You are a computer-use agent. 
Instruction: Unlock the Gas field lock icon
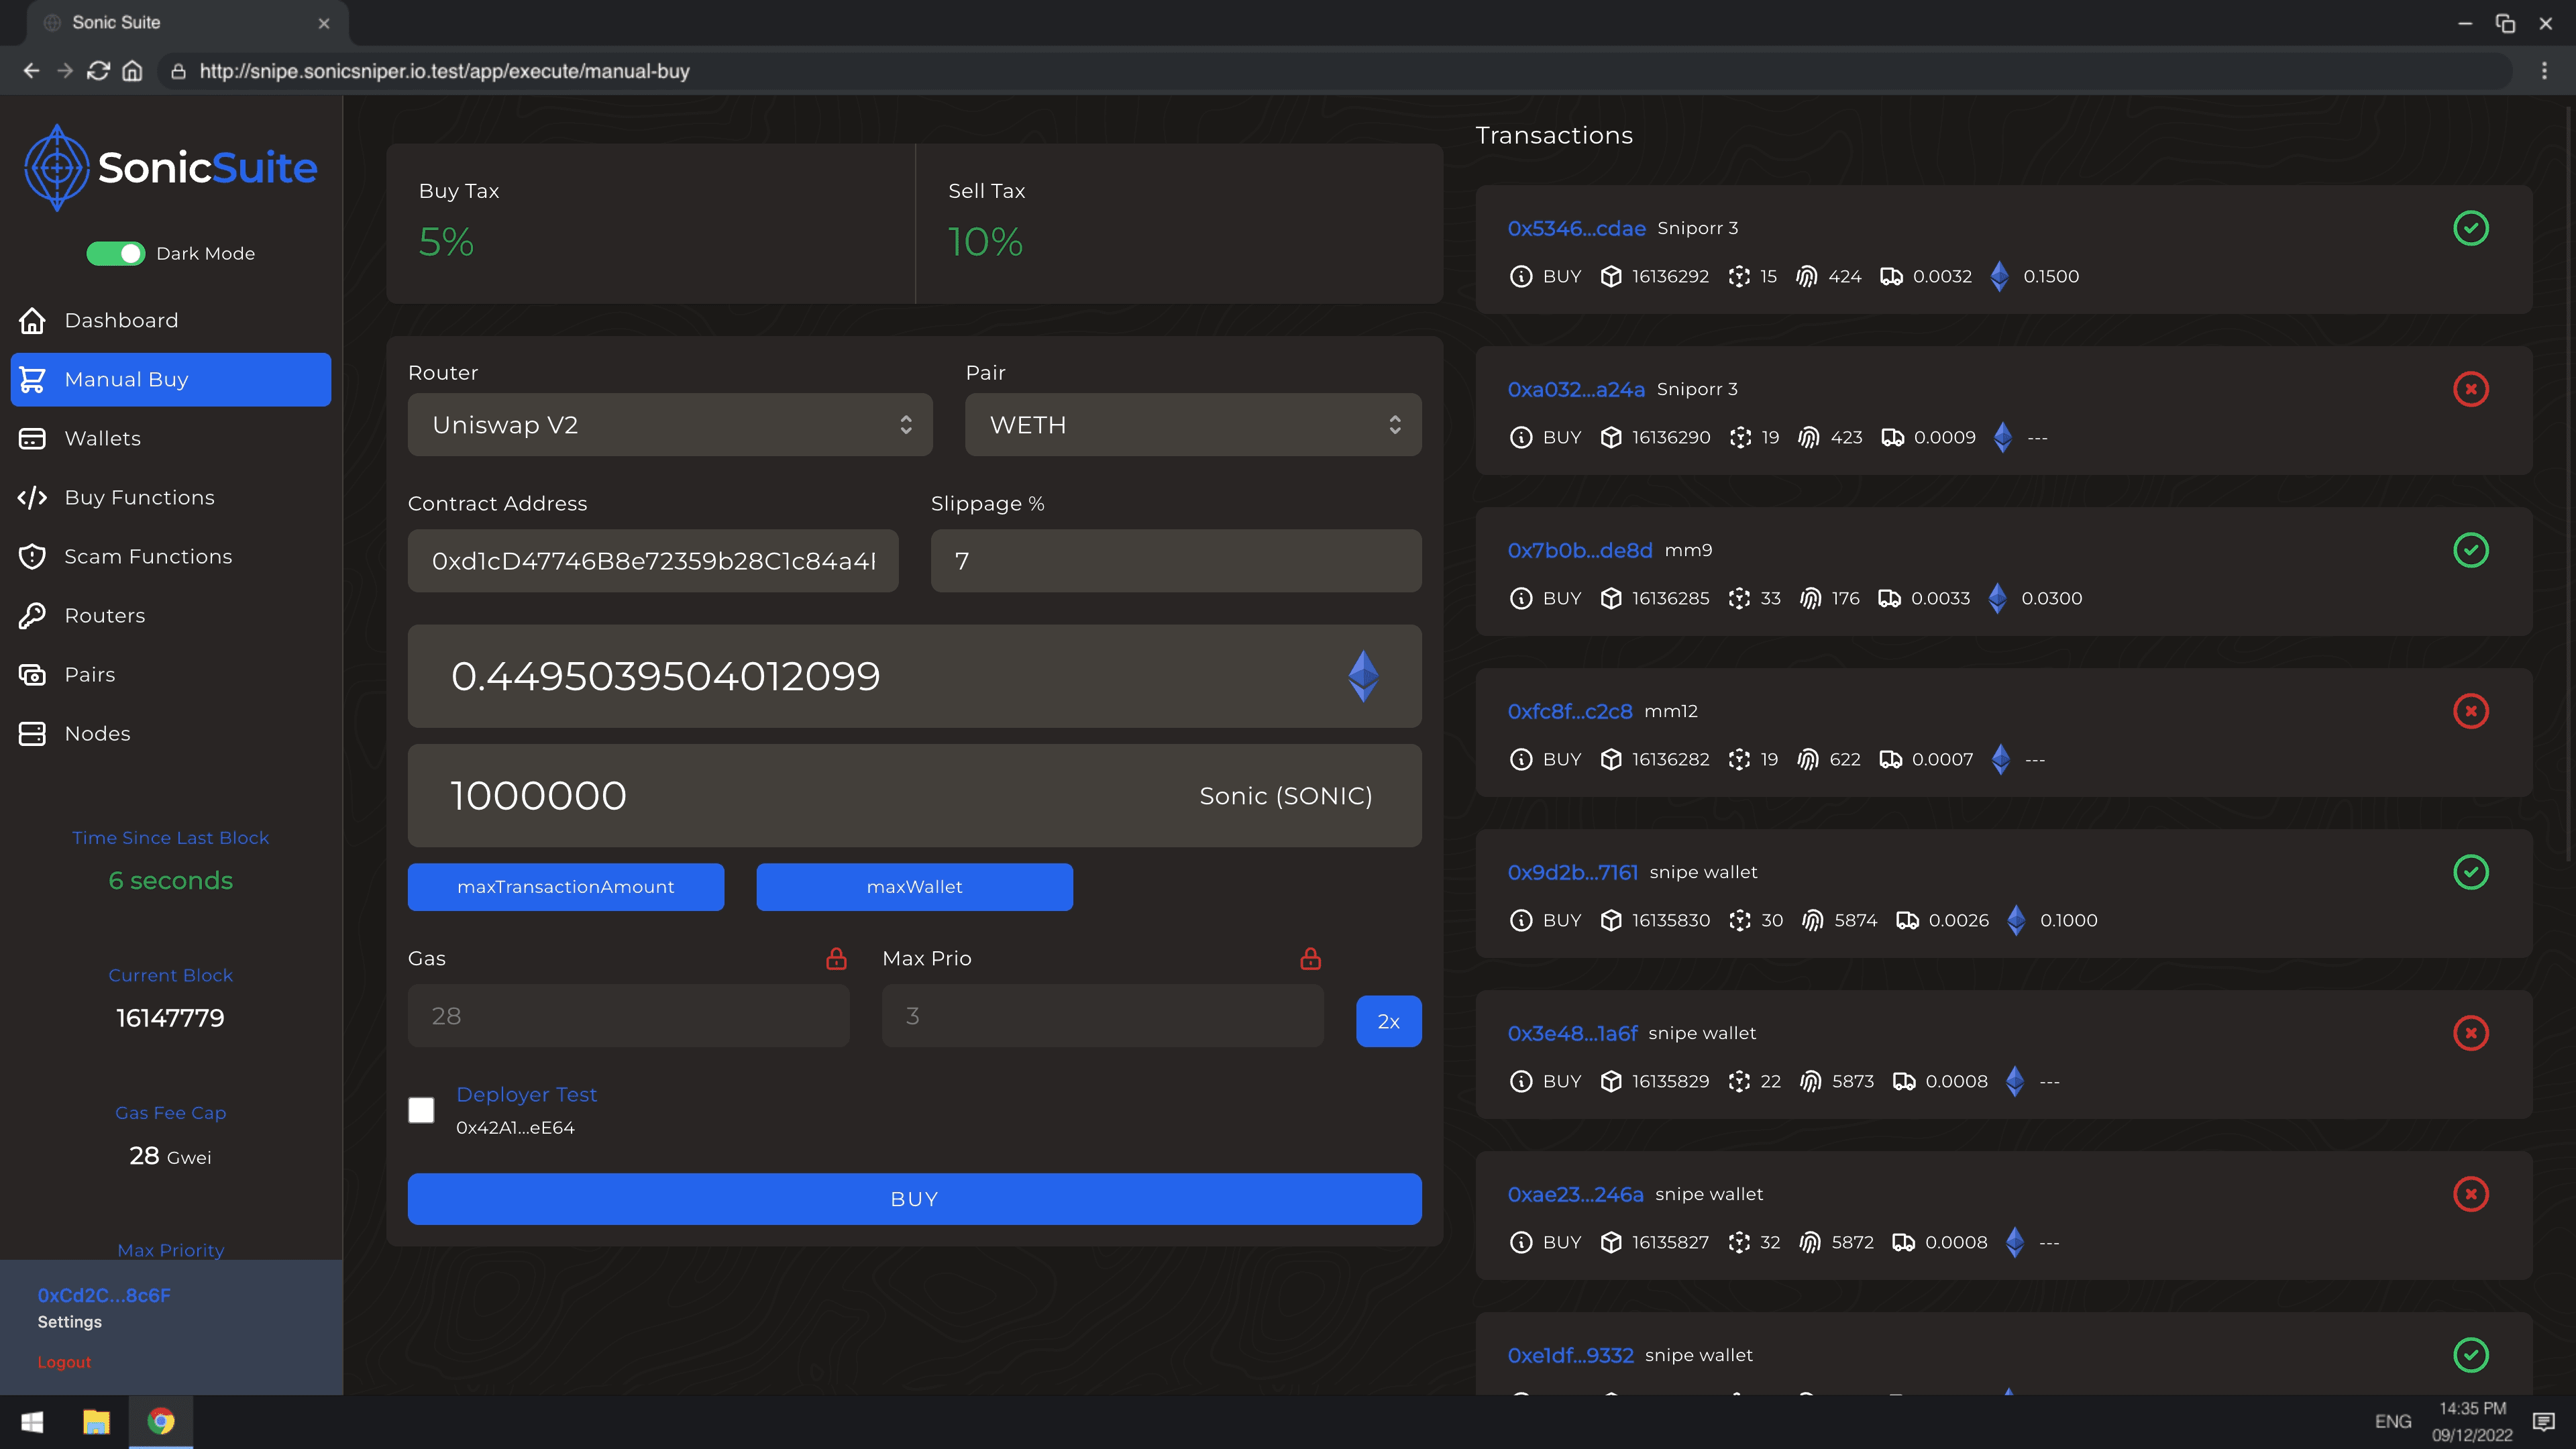click(836, 959)
